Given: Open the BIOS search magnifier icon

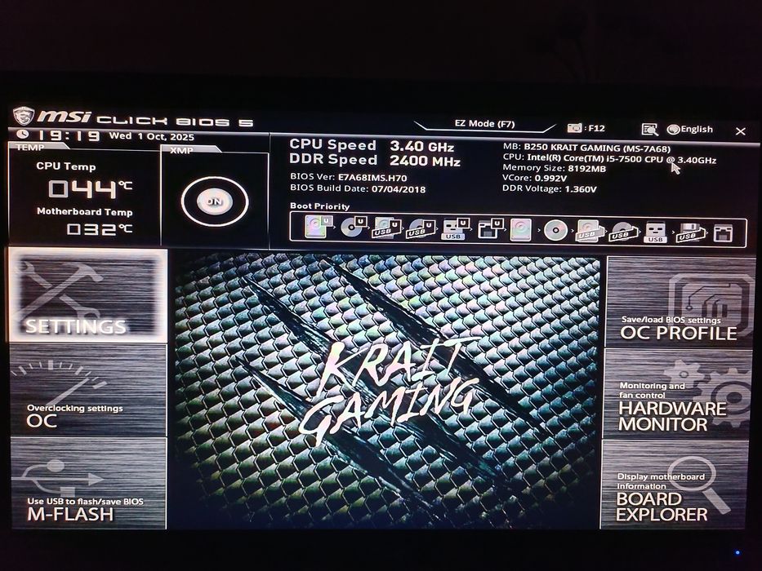Looking at the screenshot, I should coord(650,129).
